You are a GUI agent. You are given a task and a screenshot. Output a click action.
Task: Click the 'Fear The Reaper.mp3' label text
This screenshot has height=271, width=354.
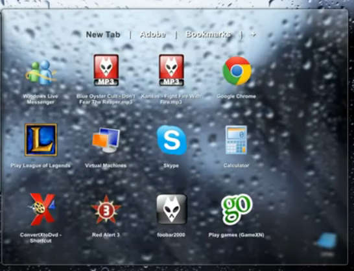[106, 102]
